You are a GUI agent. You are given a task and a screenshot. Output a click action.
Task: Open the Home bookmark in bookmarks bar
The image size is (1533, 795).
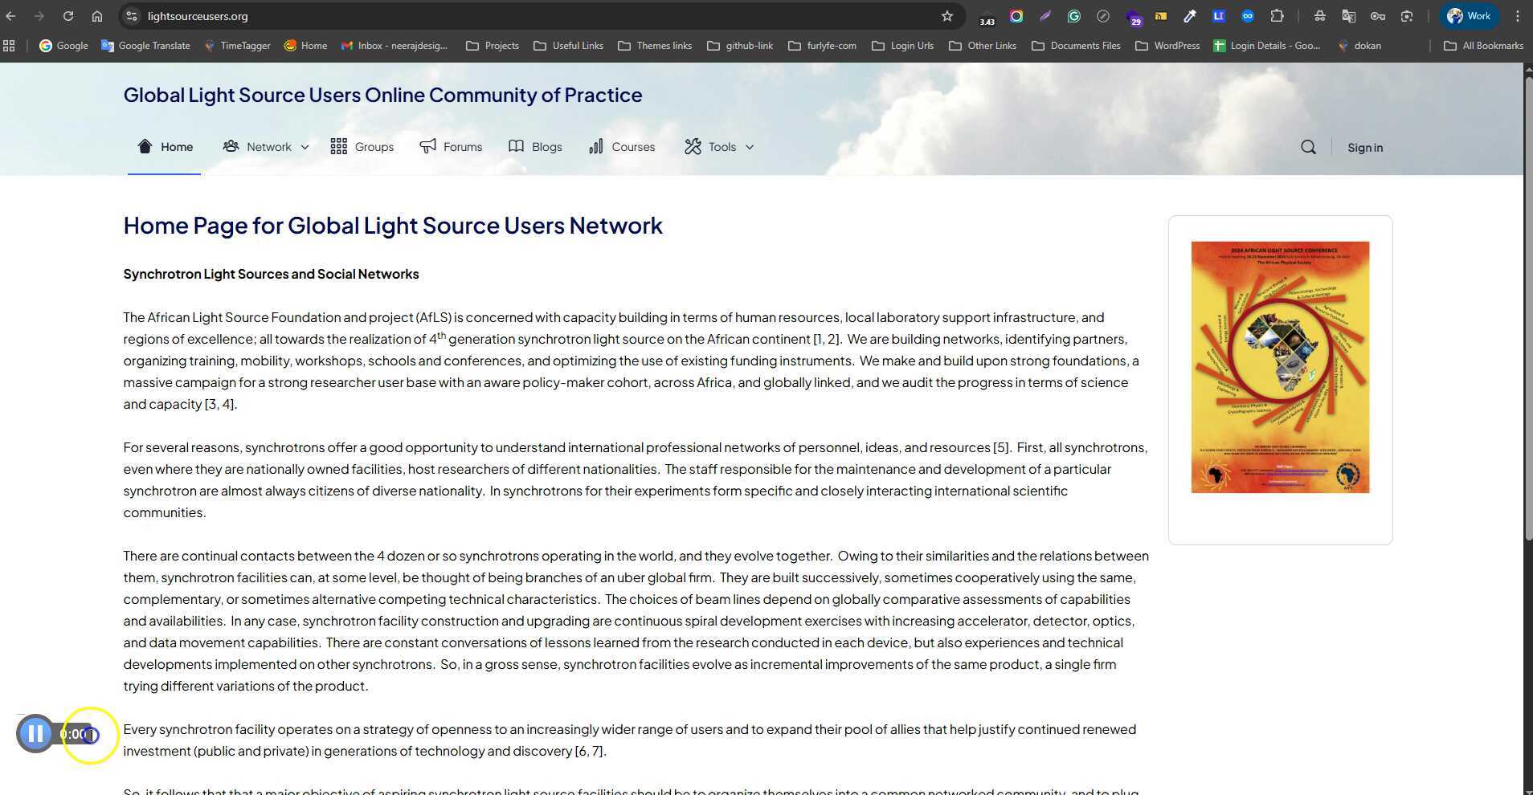pos(305,46)
